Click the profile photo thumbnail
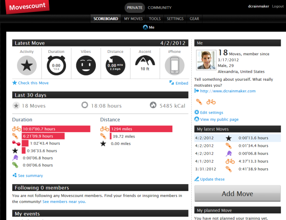 tap(206, 60)
